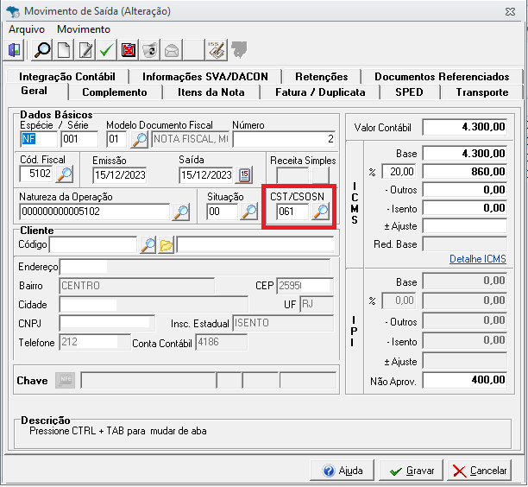The image size is (528, 487).
Task: Click the Ajuda button
Action: tap(343, 470)
